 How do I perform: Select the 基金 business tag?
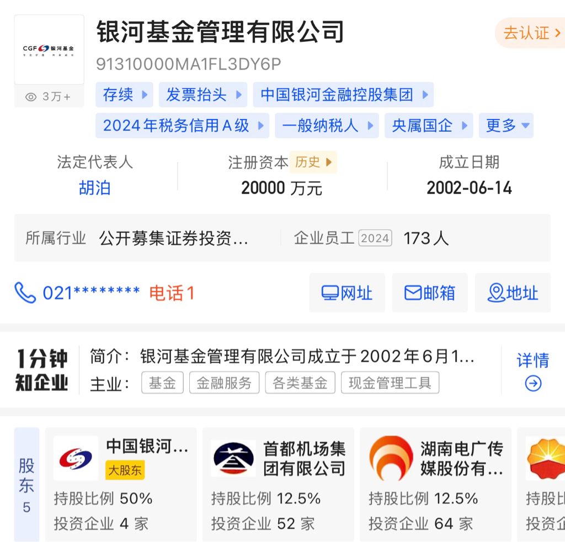click(163, 383)
